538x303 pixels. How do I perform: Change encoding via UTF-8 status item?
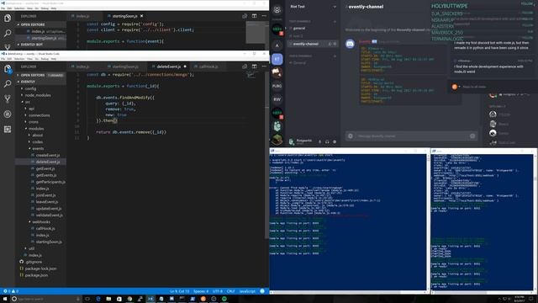click(218, 291)
